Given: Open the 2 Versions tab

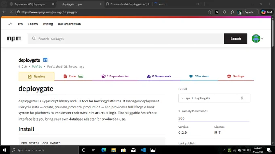Looking at the screenshot, I should click(199, 76).
